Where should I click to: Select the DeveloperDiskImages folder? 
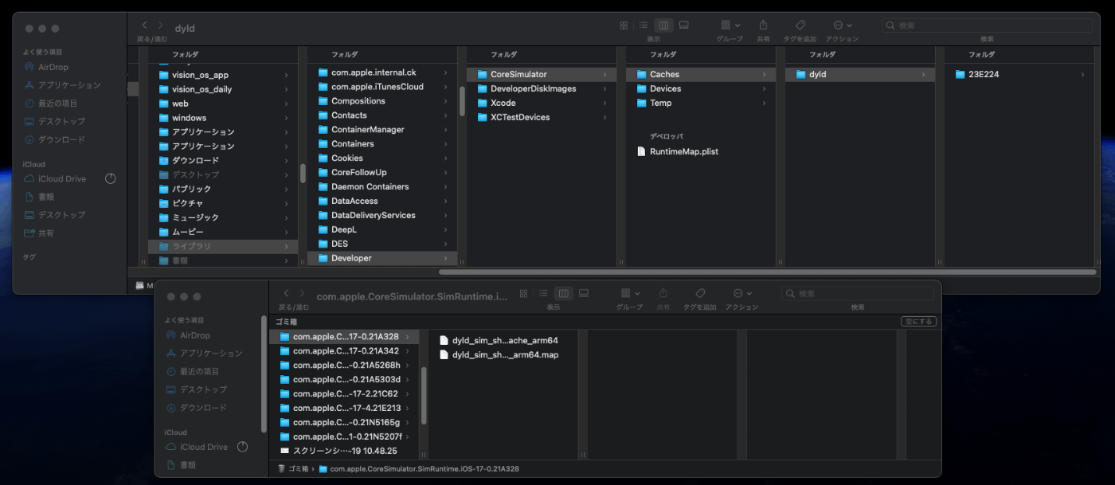pyautogui.click(x=542, y=88)
